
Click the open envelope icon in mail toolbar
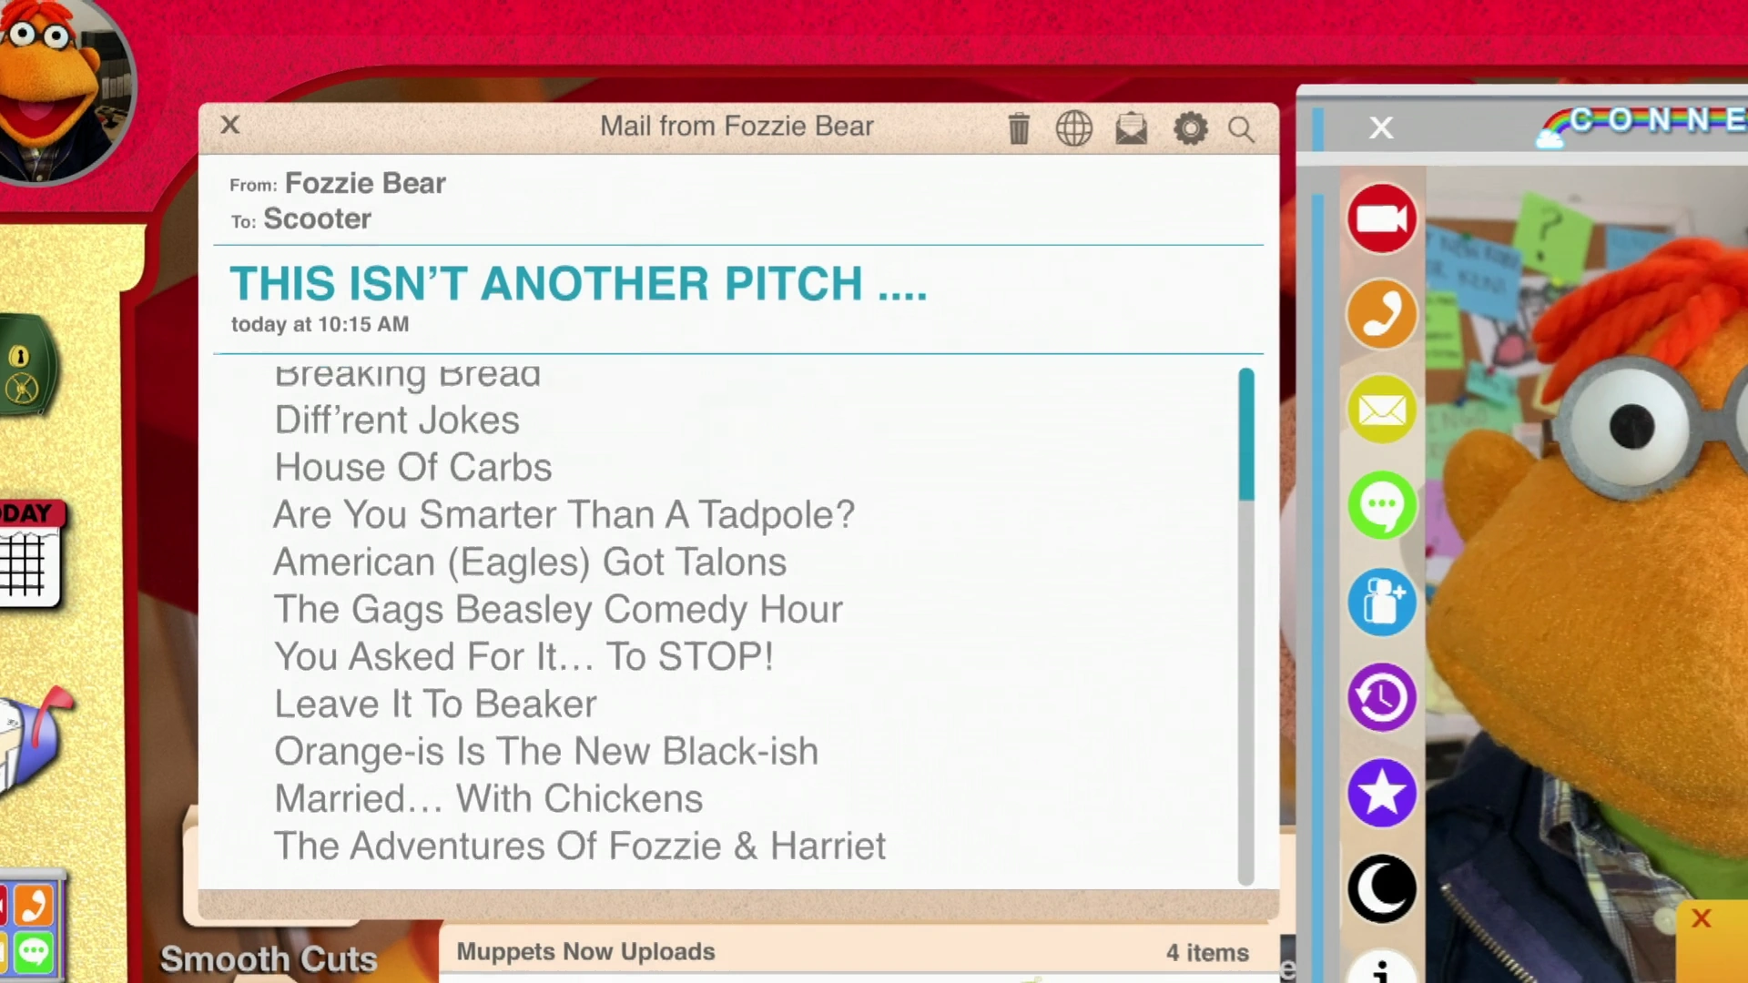point(1131,128)
